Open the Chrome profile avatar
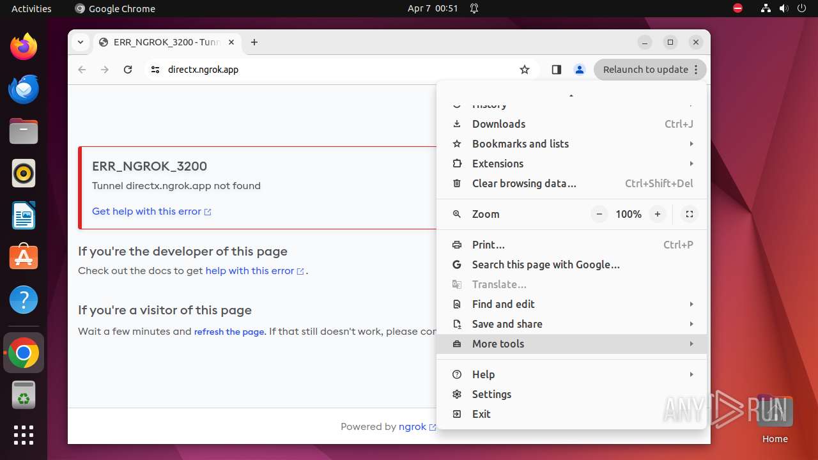 (580, 70)
